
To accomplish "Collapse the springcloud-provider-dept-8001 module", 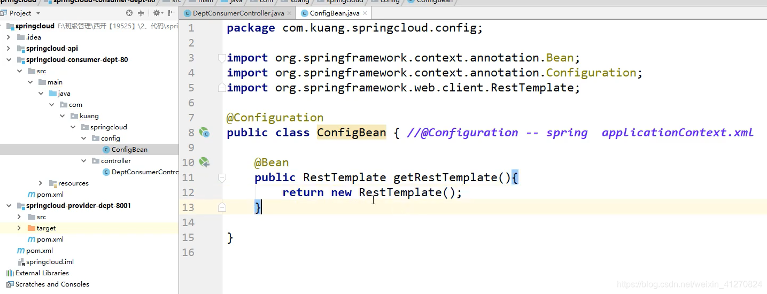I will [9, 206].
